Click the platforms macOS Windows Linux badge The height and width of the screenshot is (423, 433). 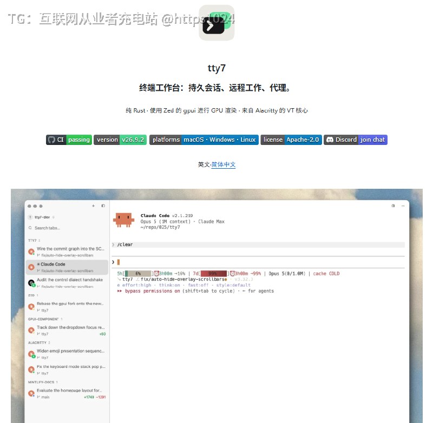pyautogui.click(x=204, y=140)
